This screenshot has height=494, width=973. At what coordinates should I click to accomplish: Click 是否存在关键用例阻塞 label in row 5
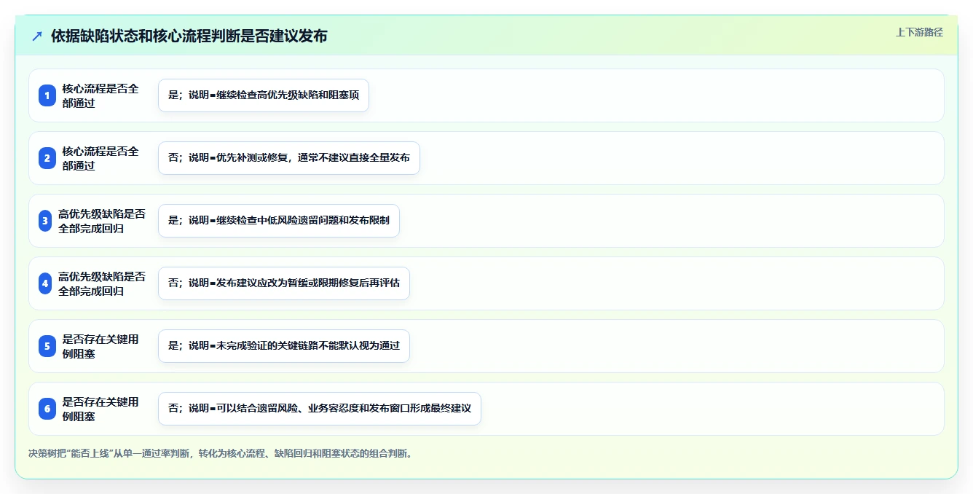pos(101,346)
